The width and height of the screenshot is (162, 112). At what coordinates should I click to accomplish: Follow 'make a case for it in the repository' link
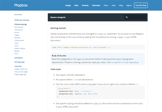[x=123, y=62]
